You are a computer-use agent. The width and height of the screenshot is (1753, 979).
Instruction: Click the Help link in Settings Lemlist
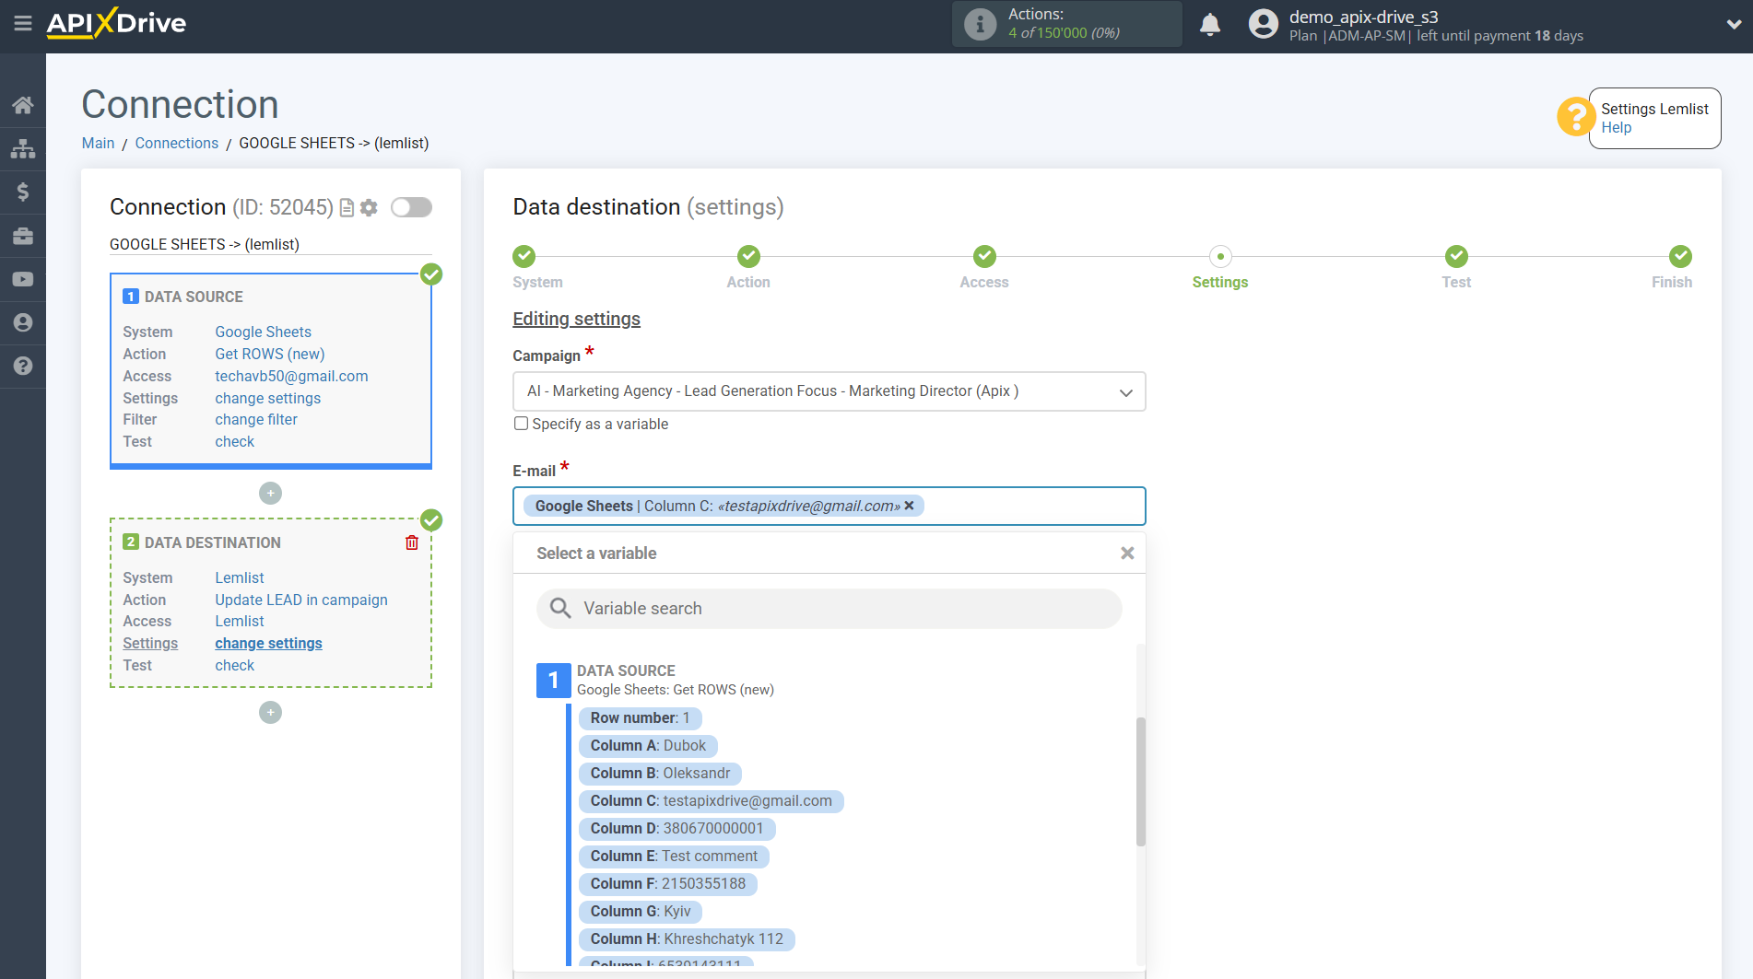click(x=1616, y=128)
